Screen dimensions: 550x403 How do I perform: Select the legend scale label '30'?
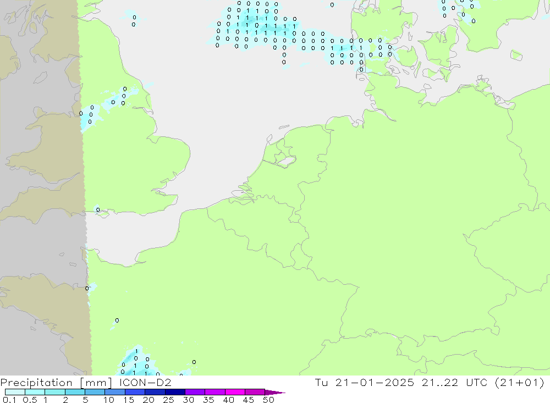pos(188,400)
